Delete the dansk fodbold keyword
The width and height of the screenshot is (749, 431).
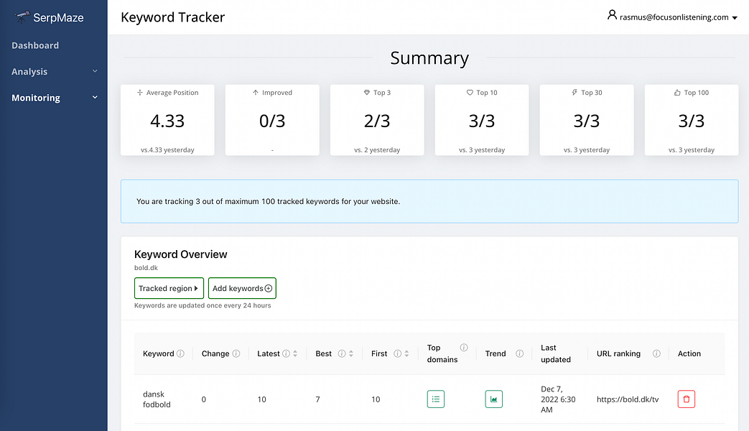(687, 399)
